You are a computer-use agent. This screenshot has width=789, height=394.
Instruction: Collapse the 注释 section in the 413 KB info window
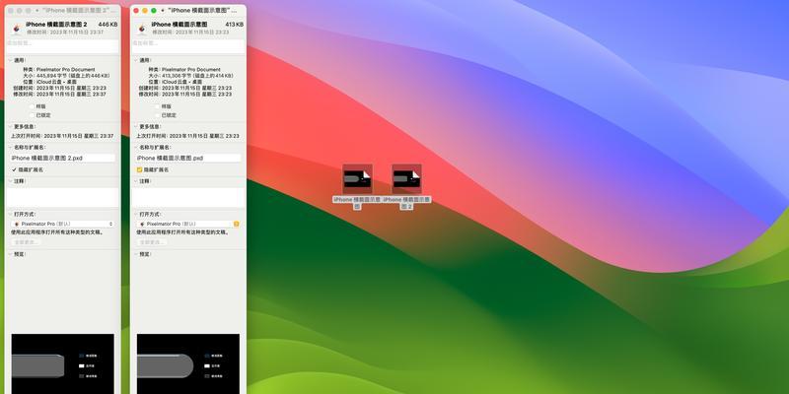click(135, 181)
